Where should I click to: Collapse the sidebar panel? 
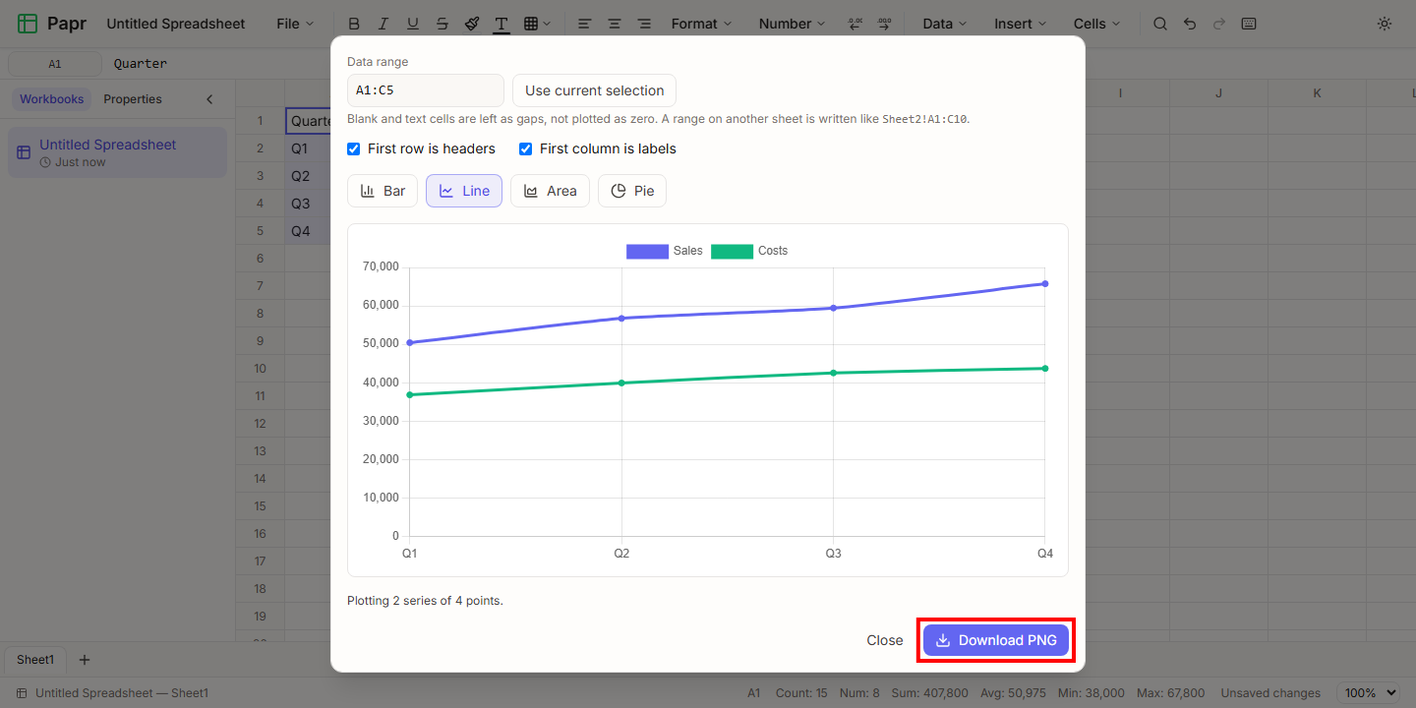(x=209, y=99)
